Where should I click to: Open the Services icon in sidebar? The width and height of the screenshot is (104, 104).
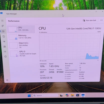[5, 56]
